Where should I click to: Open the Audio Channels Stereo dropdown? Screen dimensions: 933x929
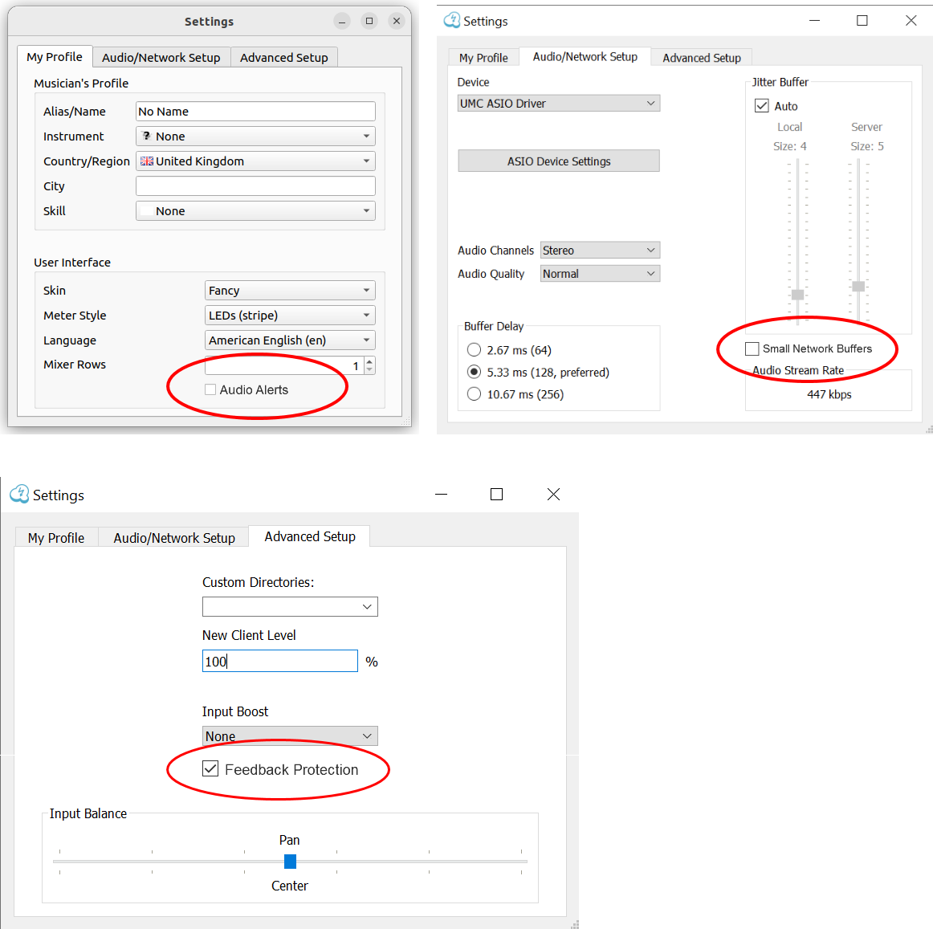pos(600,251)
